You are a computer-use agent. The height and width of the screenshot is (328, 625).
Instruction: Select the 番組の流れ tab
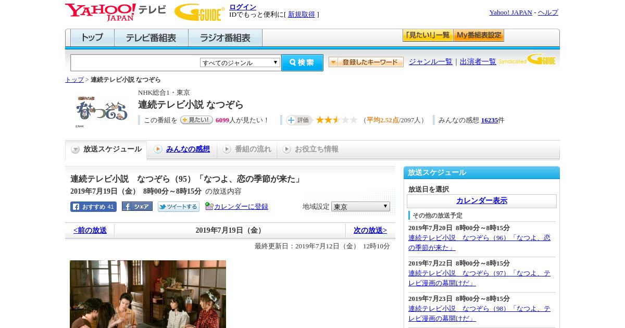point(247,149)
